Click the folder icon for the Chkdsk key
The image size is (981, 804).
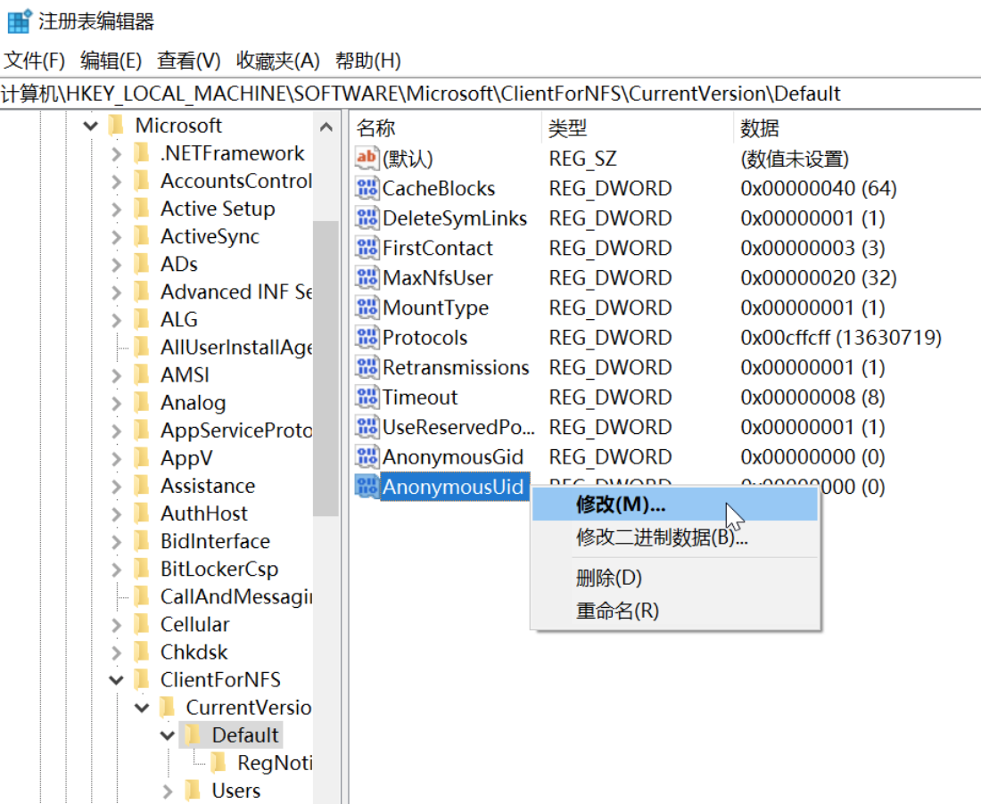point(141,652)
